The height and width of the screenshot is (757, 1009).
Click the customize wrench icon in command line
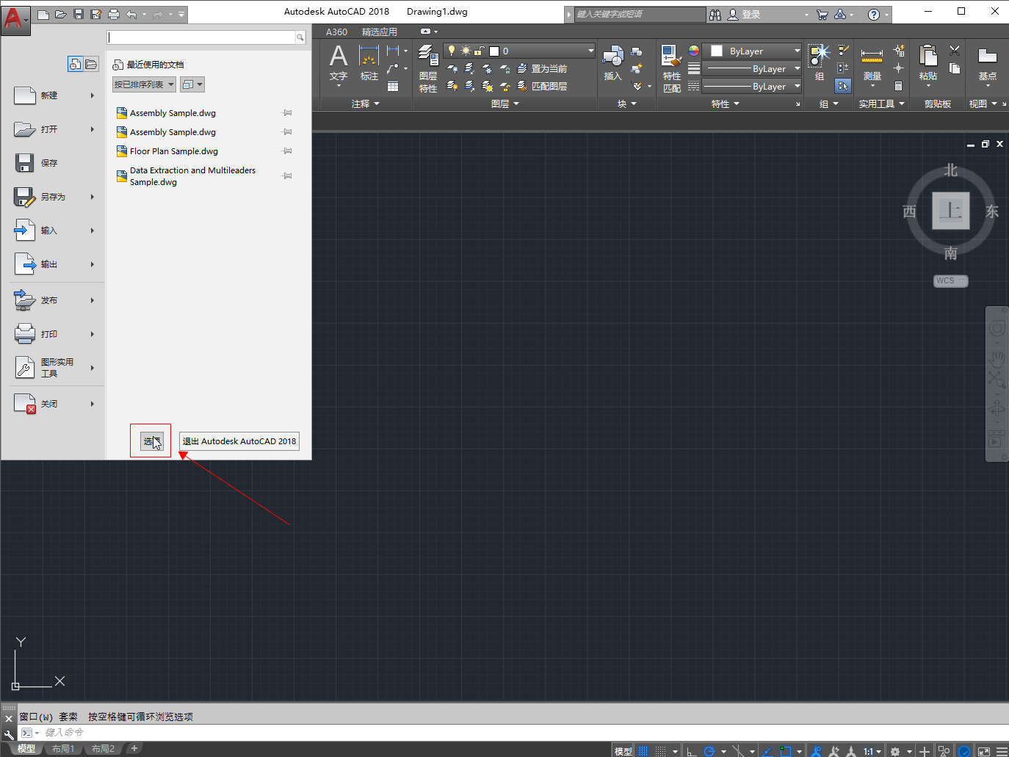tap(9, 734)
